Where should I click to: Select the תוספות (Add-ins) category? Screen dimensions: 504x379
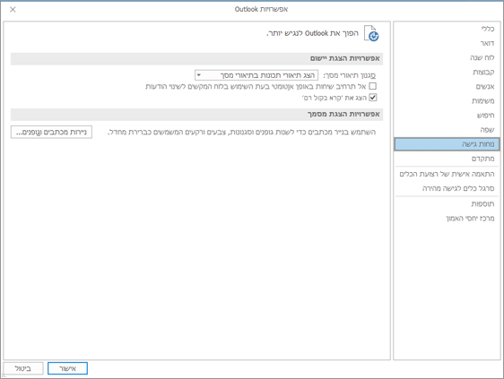coord(447,203)
